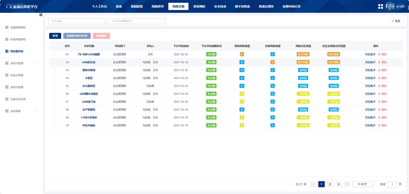Open the 隐患治理库 tab
This screenshot has width=409, height=194.
[x=266, y=6]
